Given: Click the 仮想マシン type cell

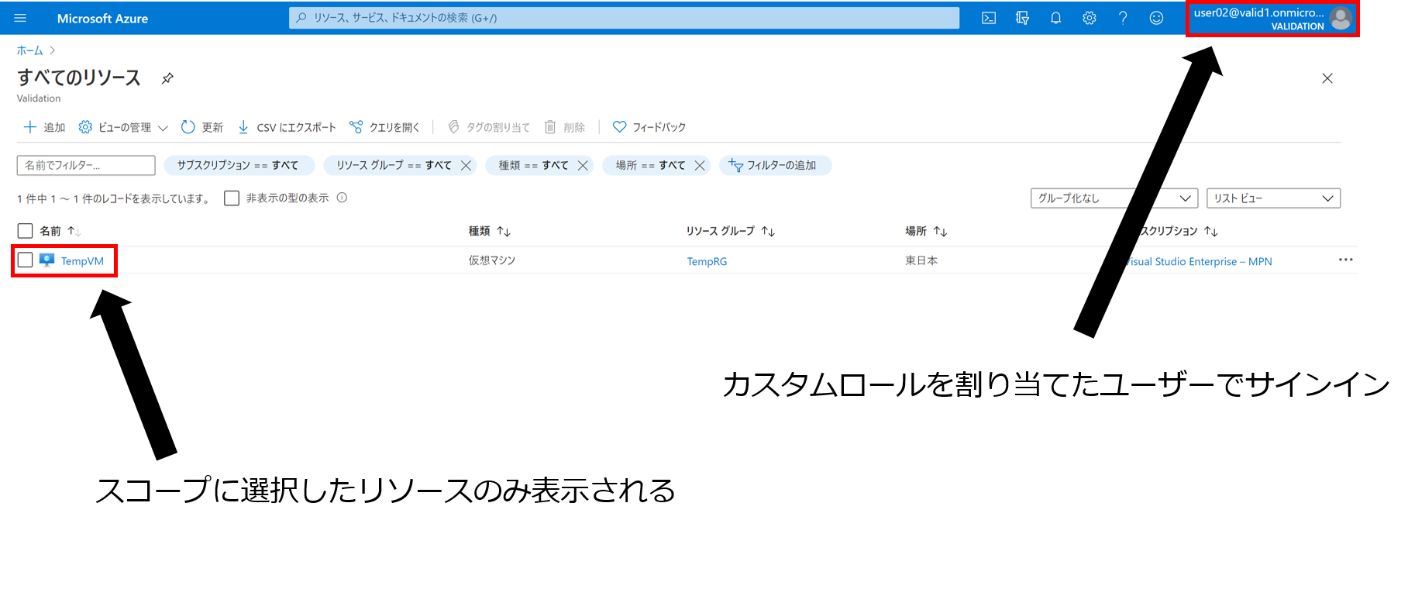Looking at the screenshot, I should point(491,260).
